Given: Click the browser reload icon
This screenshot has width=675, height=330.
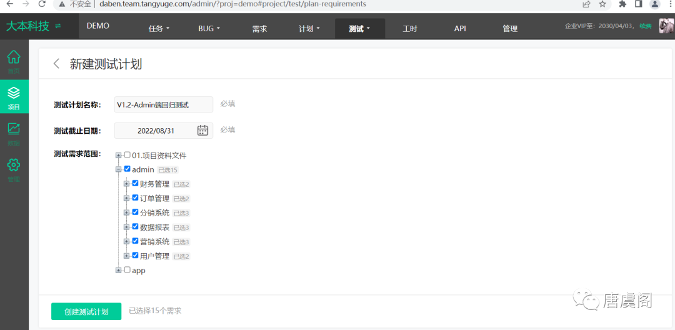Looking at the screenshot, I should (42, 4).
